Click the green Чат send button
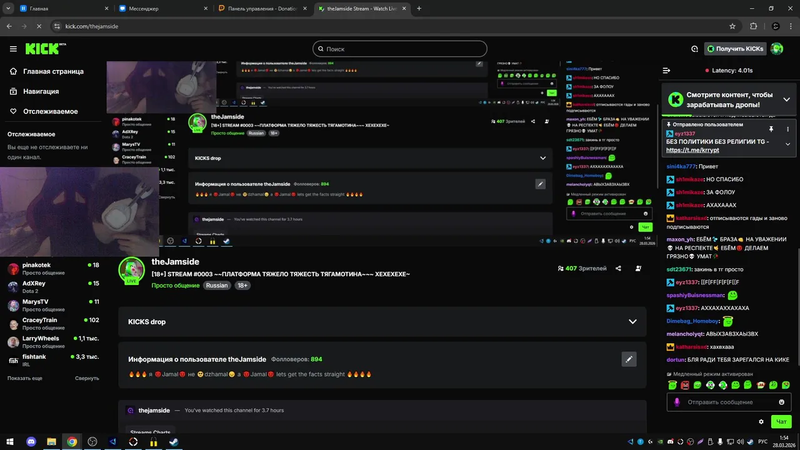This screenshot has height=450, width=800. (x=781, y=422)
